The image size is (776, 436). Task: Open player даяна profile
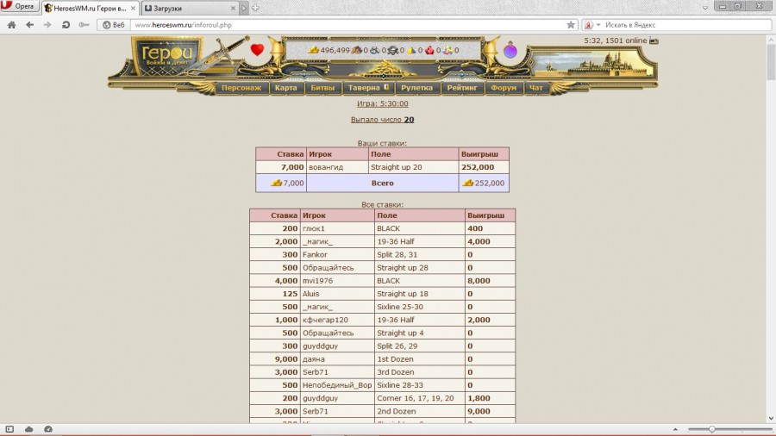(314, 359)
